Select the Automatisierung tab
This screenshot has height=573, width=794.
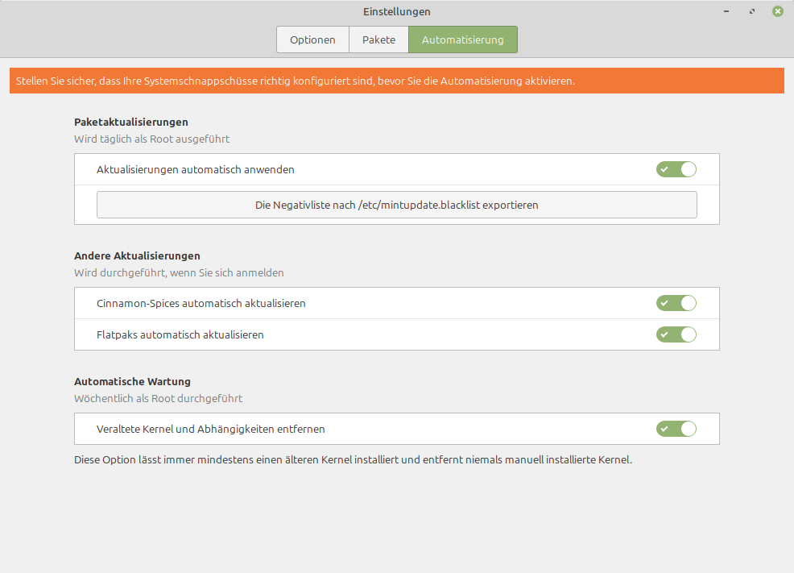click(462, 39)
